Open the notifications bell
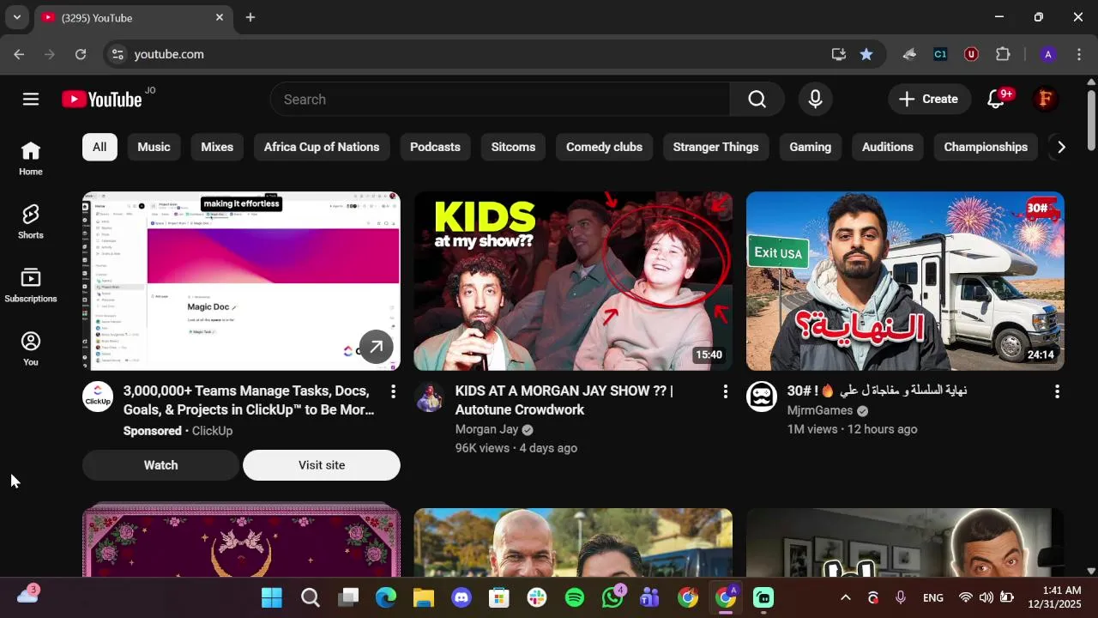 point(997,100)
